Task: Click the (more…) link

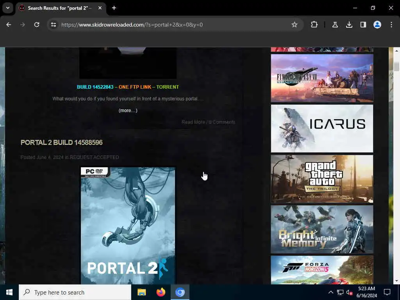Action: click(x=128, y=111)
